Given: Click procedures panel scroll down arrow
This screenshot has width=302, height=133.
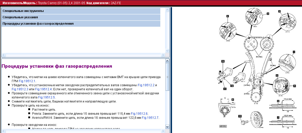Looking at the screenshot, I should (167, 127).
